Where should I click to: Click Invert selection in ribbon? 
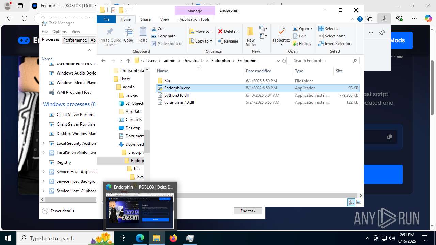click(x=335, y=44)
